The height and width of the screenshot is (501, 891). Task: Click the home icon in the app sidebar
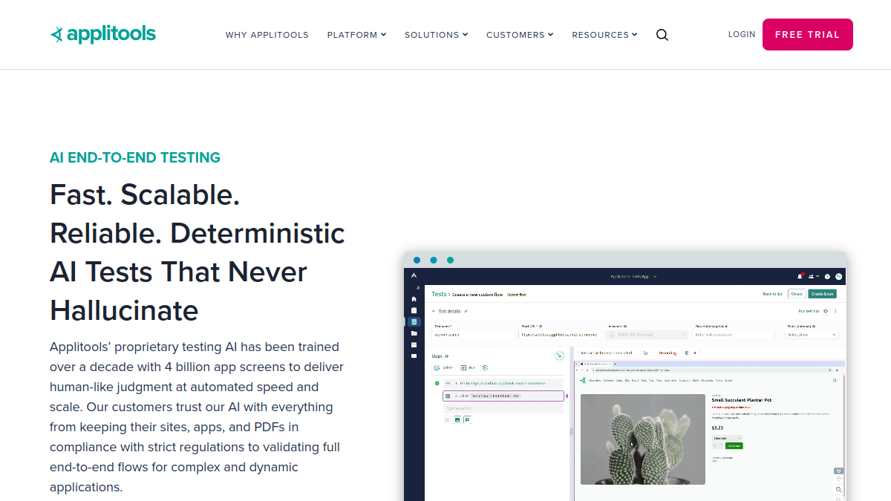414,299
